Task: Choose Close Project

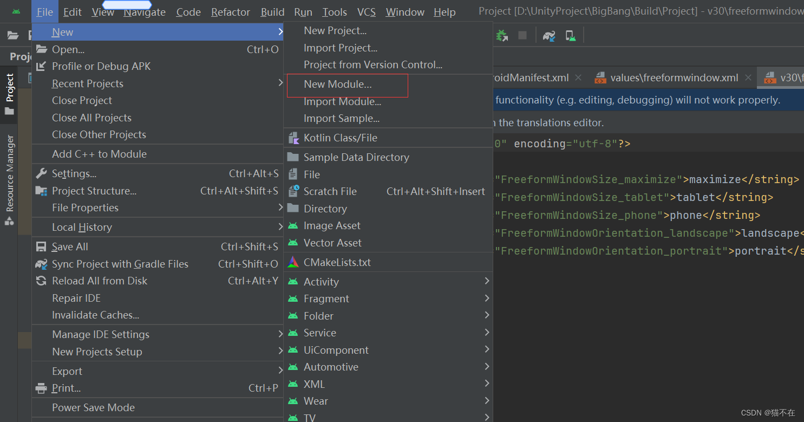Action: point(158,100)
